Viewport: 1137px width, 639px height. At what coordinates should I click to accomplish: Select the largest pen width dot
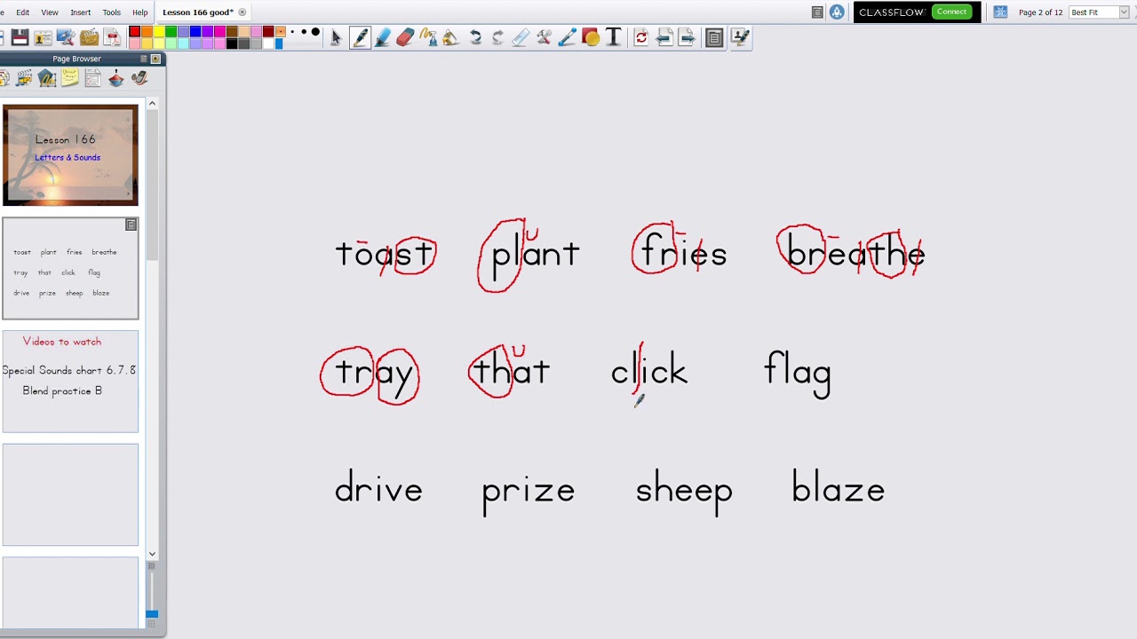(x=315, y=32)
